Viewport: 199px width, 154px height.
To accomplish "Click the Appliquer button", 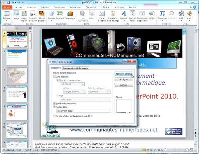I will [x=124, y=79].
